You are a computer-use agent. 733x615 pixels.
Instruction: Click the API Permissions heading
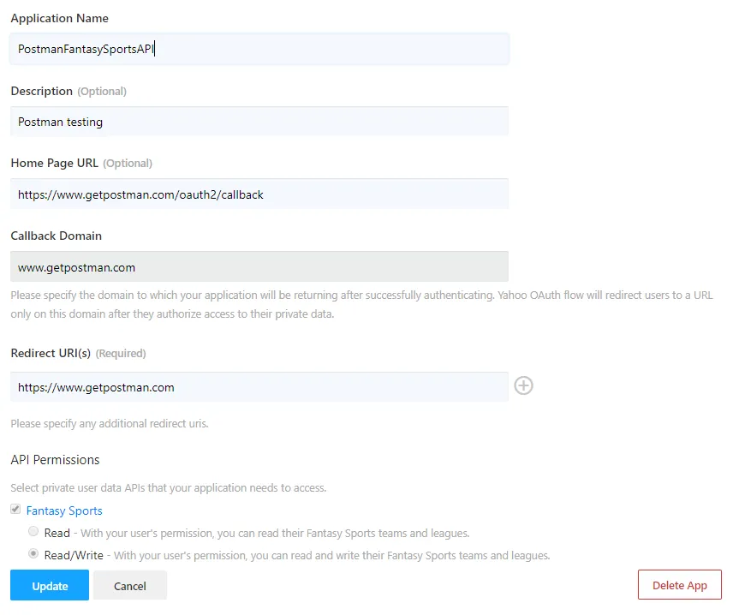point(55,459)
